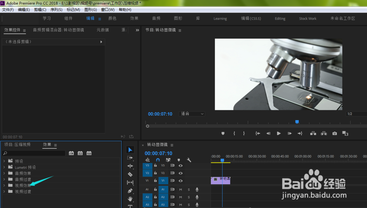
Task: Expand the 未选择剪辑 arrow
Action: pyautogui.click(x=101, y=42)
